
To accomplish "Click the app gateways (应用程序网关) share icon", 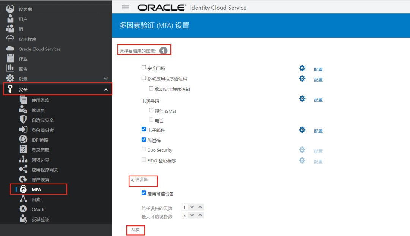I will tap(23, 169).
